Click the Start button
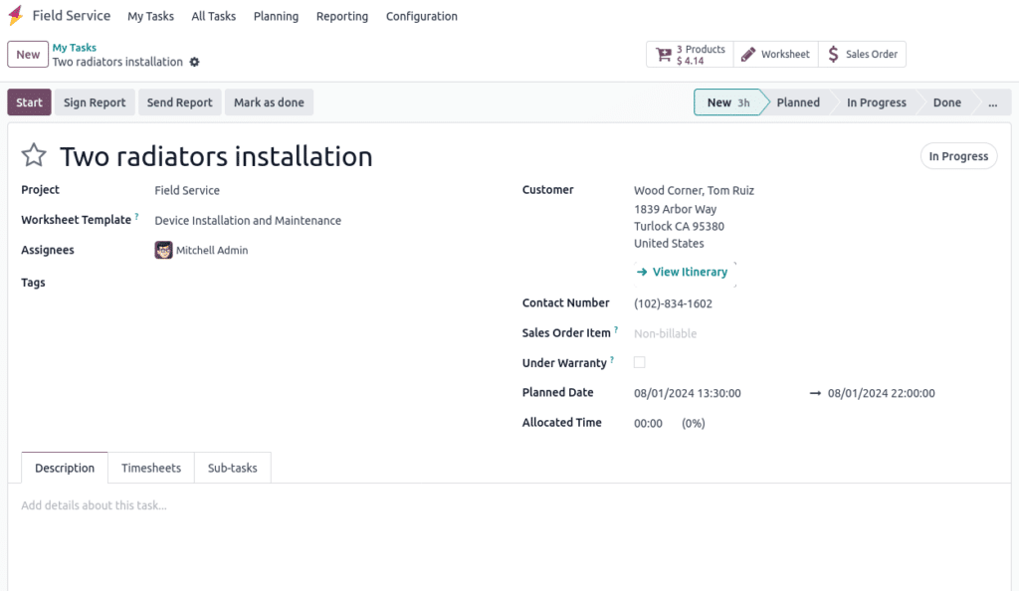 [x=29, y=102]
